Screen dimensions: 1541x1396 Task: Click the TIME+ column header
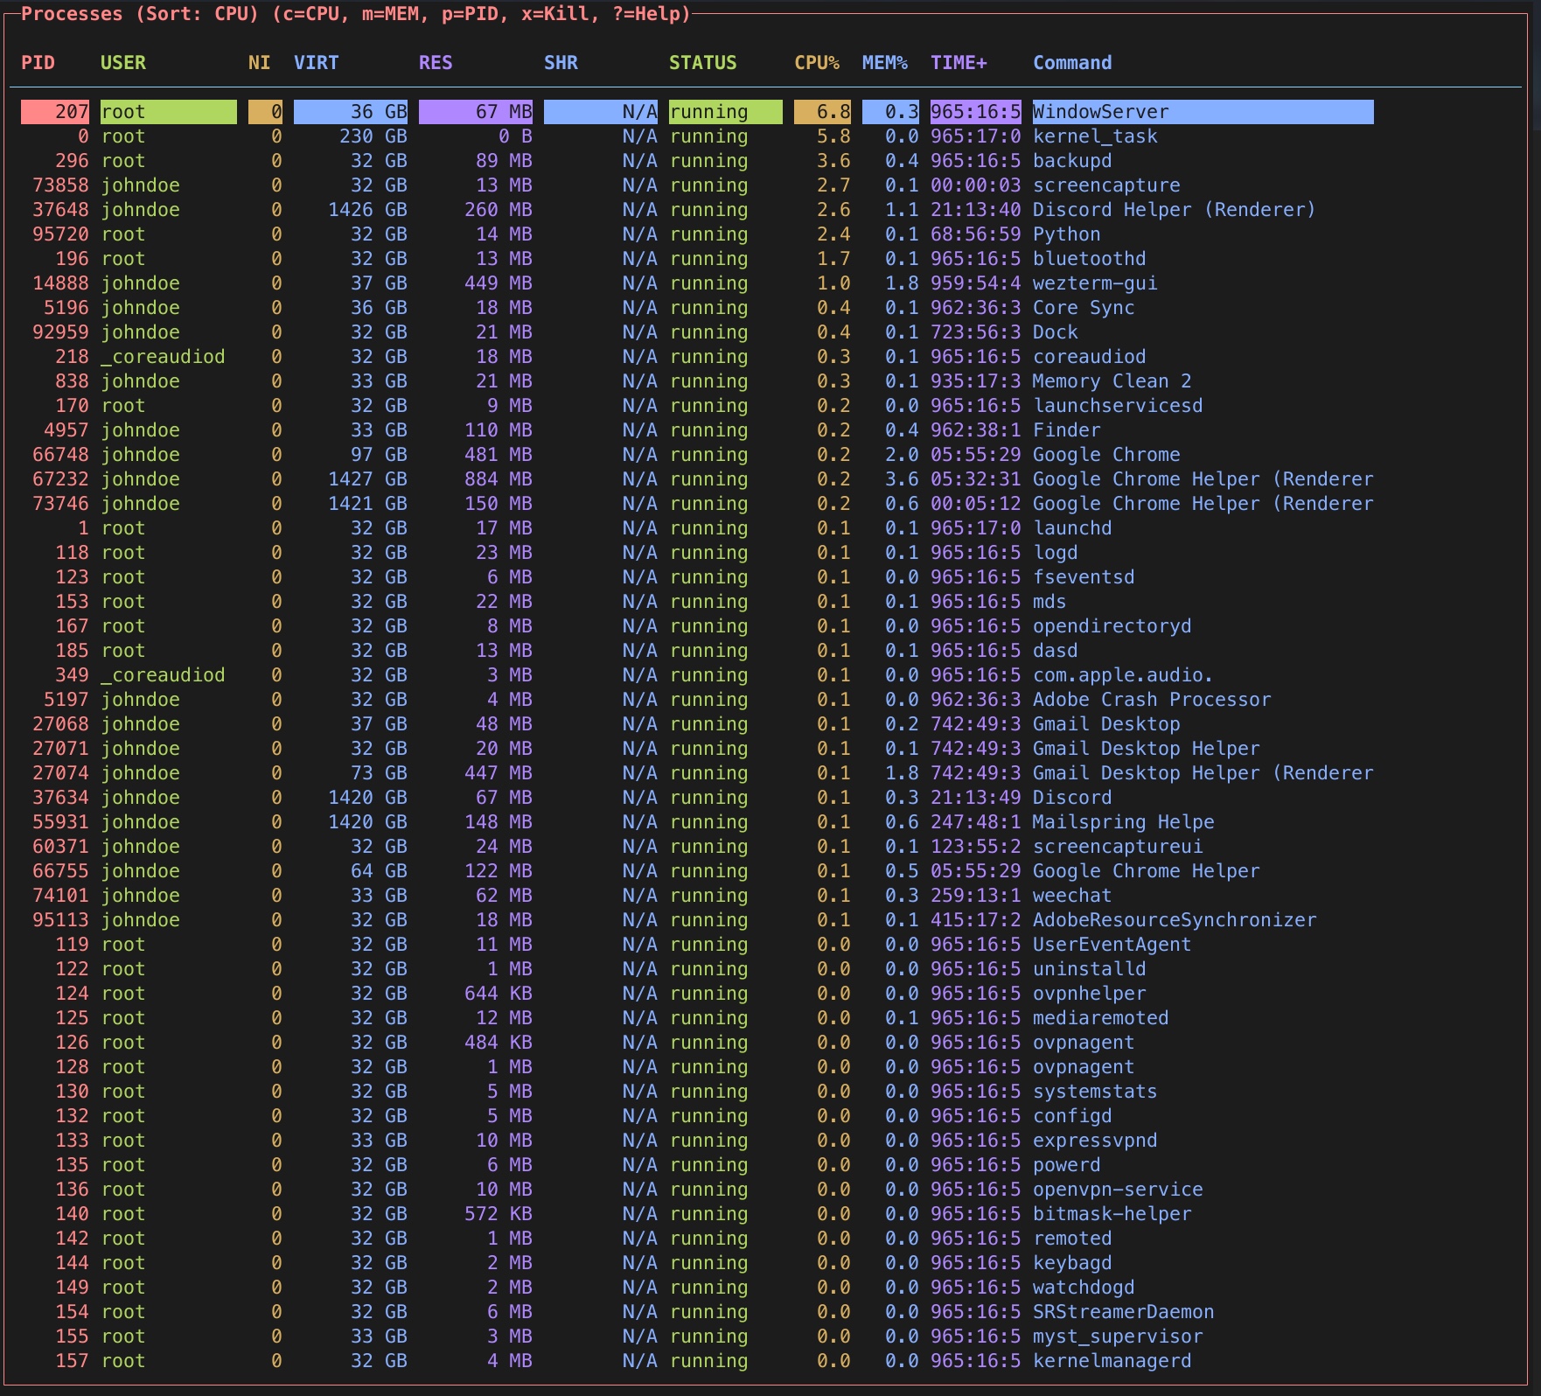pos(959,63)
